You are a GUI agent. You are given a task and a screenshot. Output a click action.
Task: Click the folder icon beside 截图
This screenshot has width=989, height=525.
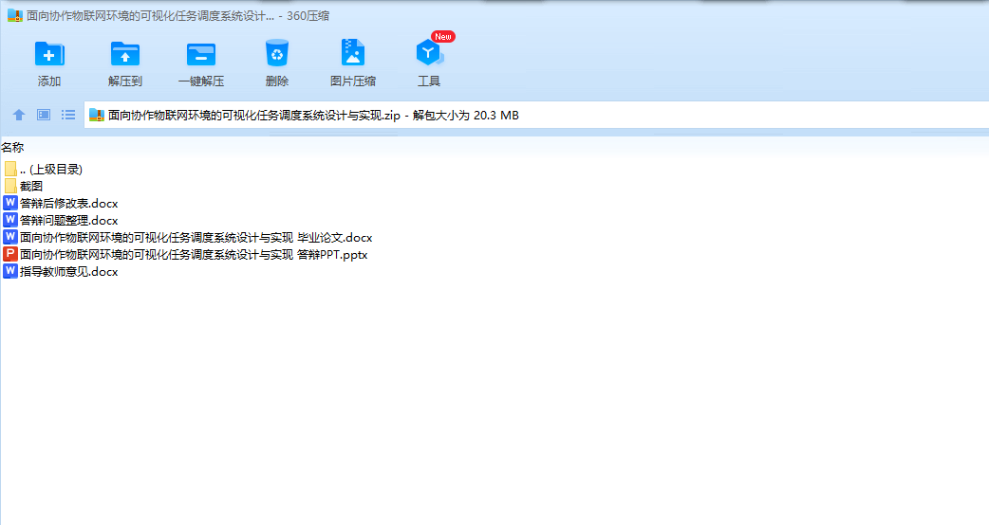(x=10, y=187)
